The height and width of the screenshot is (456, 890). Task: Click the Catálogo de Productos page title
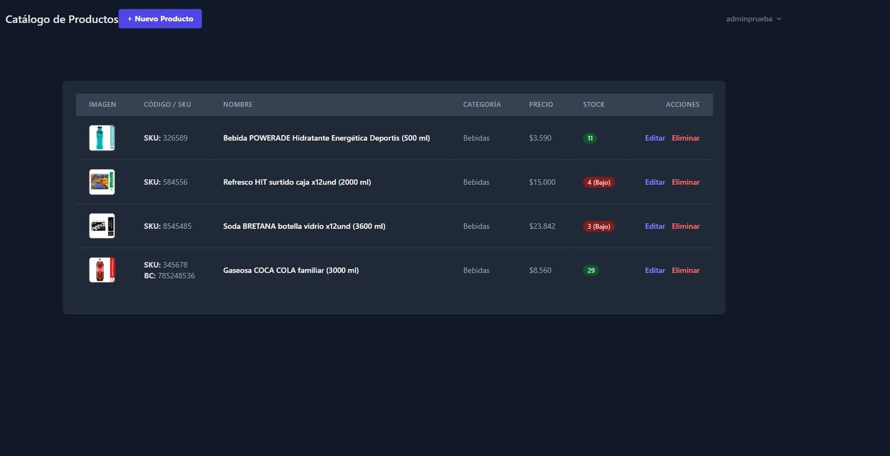point(62,19)
